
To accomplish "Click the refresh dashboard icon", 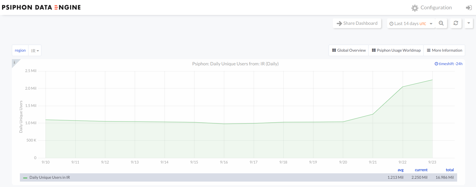I will (456, 23).
